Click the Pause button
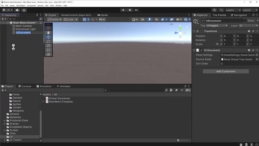Screen dimensions: 259x146 (130, 10)
